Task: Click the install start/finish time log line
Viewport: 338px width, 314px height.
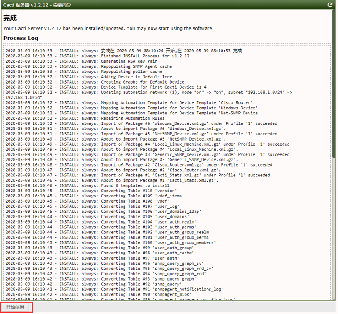Action: coord(124,51)
